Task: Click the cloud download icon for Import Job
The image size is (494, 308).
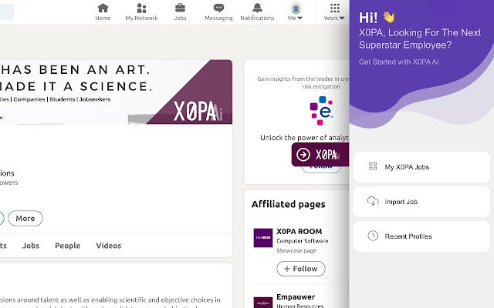Action: click(373, 201)
